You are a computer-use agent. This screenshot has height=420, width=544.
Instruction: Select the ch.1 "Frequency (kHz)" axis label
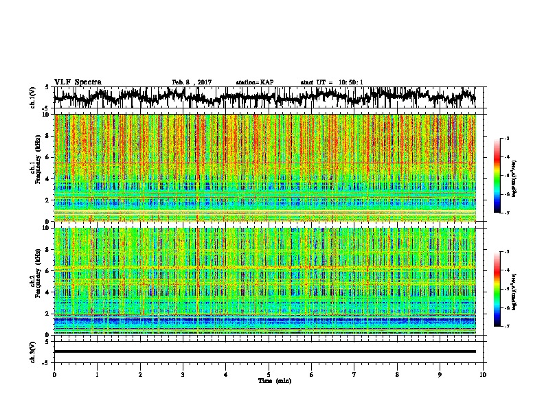[x=38, y=159]
